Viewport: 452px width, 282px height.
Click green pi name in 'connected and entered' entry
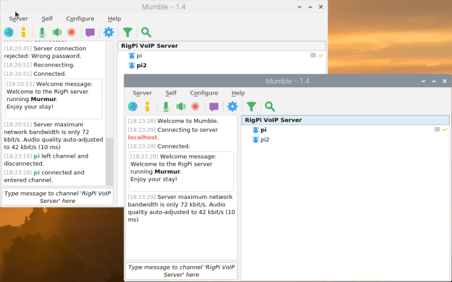(x=37, y=172)
